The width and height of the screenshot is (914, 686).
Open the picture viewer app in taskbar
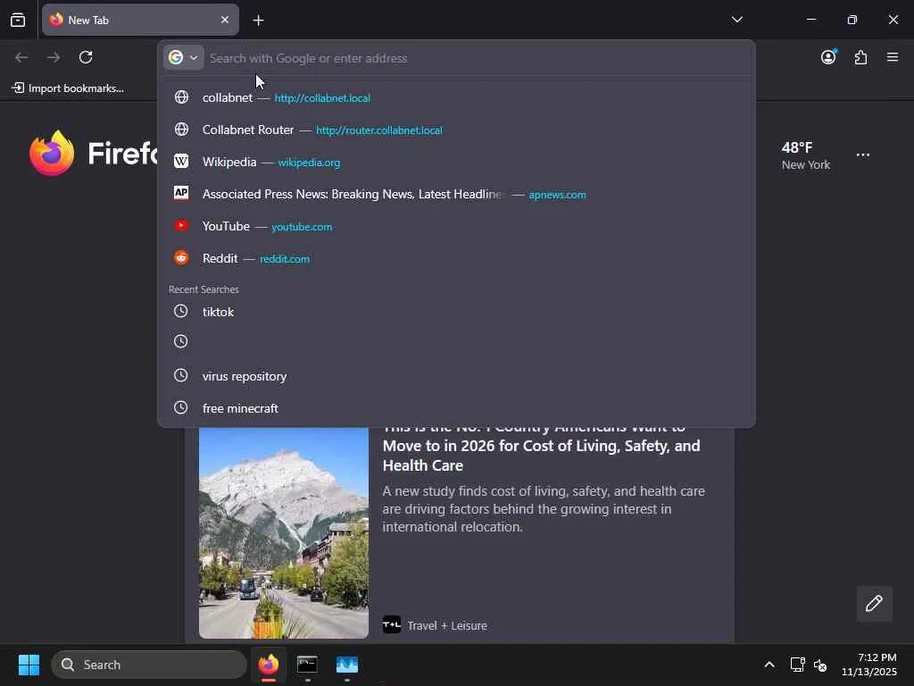click(x=347, y=665)
